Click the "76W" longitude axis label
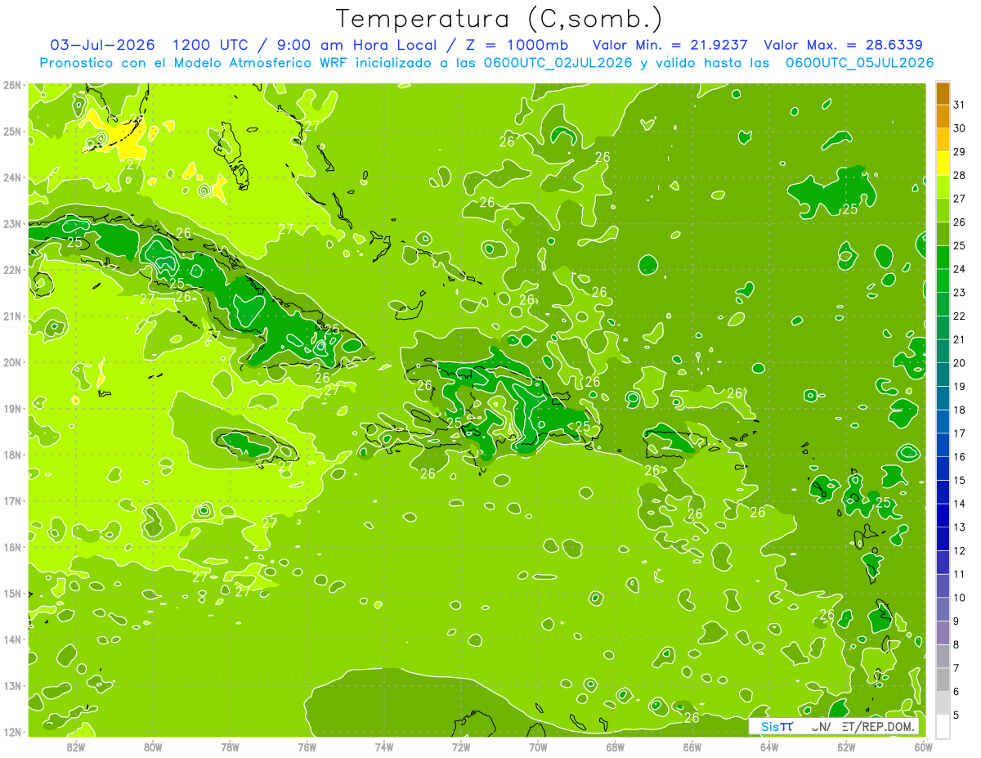 307,747
